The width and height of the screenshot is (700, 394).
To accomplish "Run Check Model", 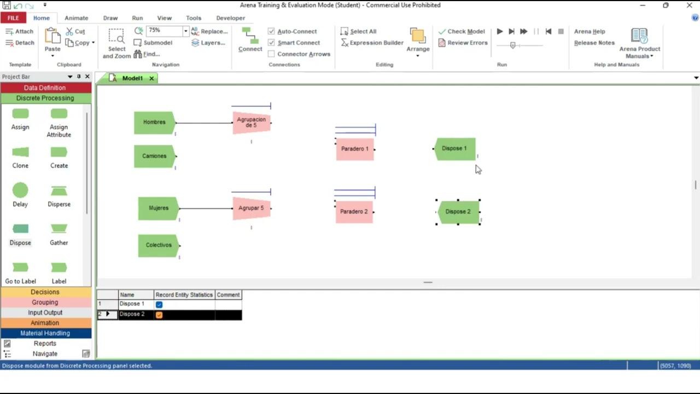I will click(x=461, y=32).
